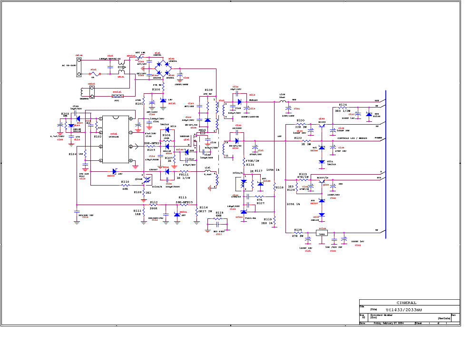Click the TC1433/2033NU title text
Viewport: 471px width, 364px height.
point(404,310)
